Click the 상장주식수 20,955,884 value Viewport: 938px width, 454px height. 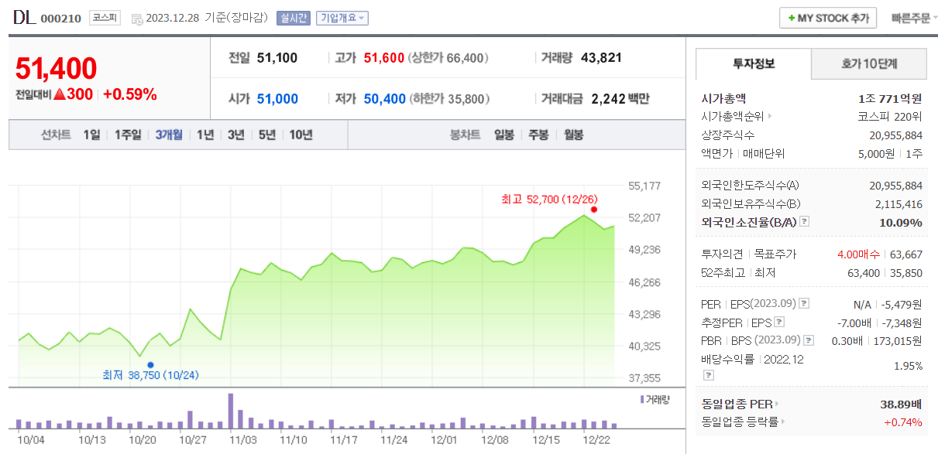click(x=896, y=135)
